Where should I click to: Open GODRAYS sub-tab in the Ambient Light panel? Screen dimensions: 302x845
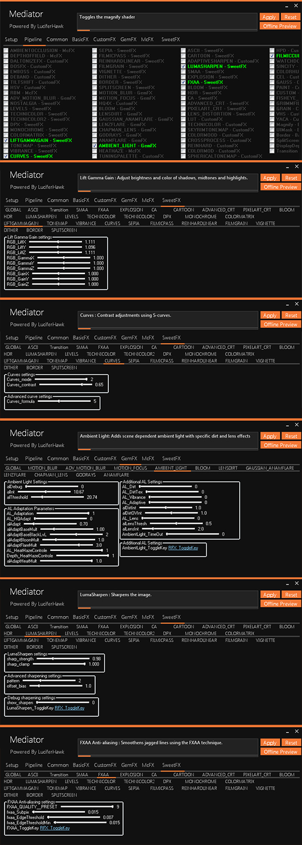coord(85,475)
